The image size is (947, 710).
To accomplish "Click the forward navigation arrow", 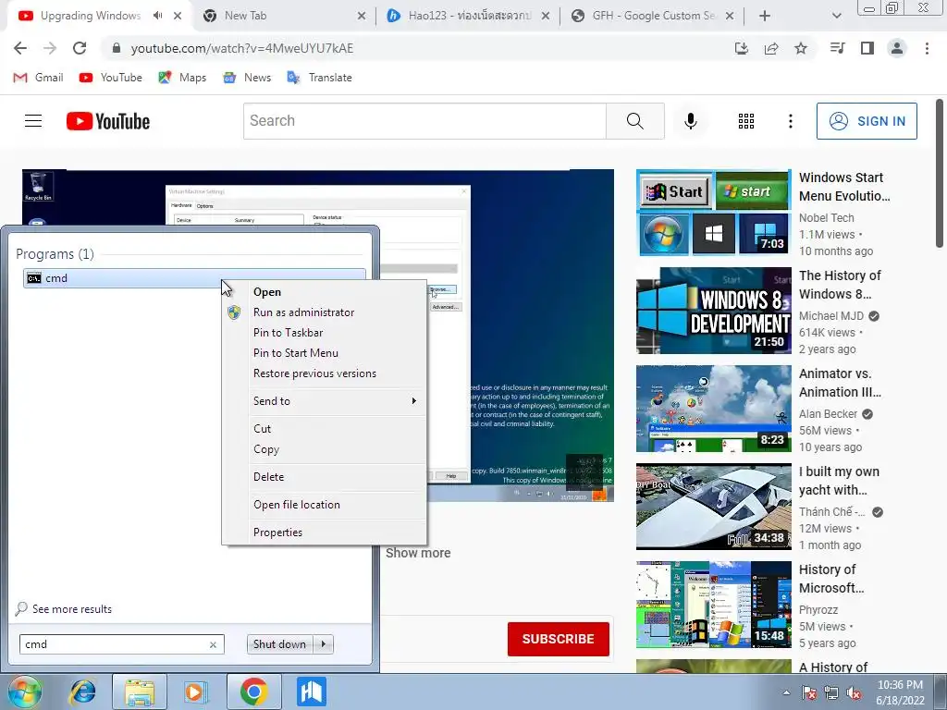I will [x=50, y=48].
